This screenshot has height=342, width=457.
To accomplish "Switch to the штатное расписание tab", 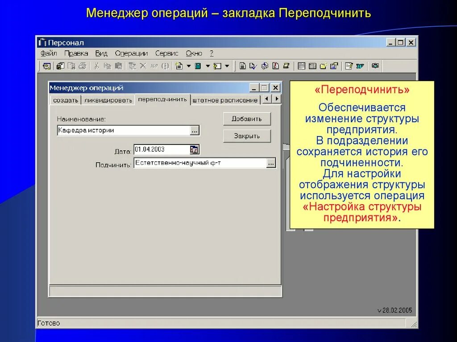I will [x=225, y=100].
